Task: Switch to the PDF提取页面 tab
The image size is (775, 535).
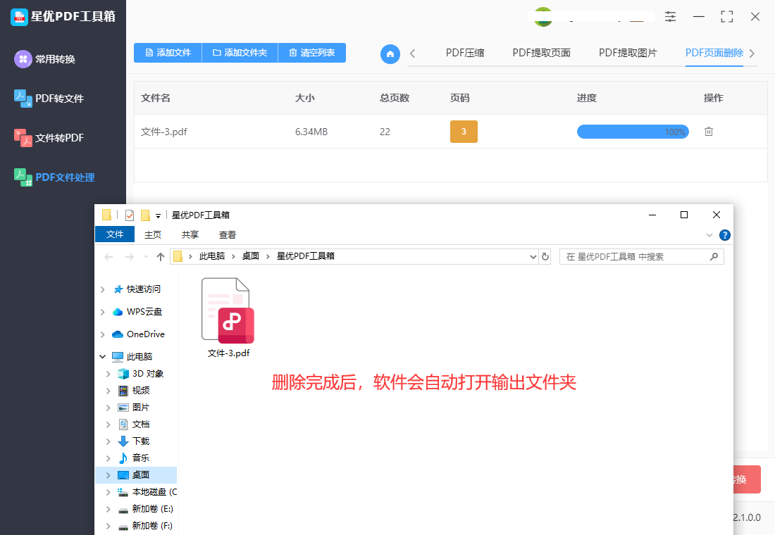Action: [541, 53]
